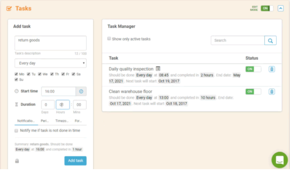Toggle the ON switch for Daily quality inspection
The height and width of the screenshot is (171, 290).
253,69
